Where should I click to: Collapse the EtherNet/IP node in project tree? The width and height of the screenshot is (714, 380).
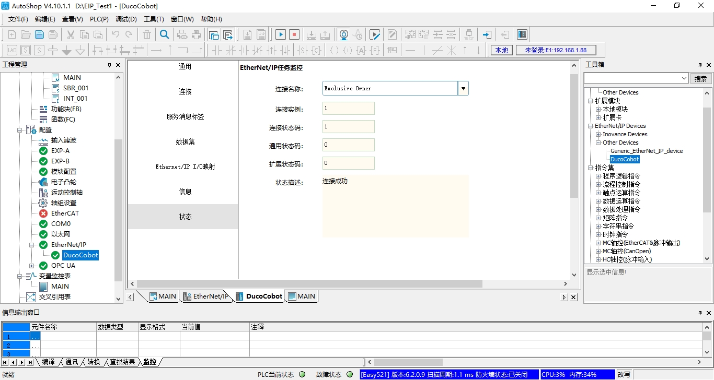point(32,244)
